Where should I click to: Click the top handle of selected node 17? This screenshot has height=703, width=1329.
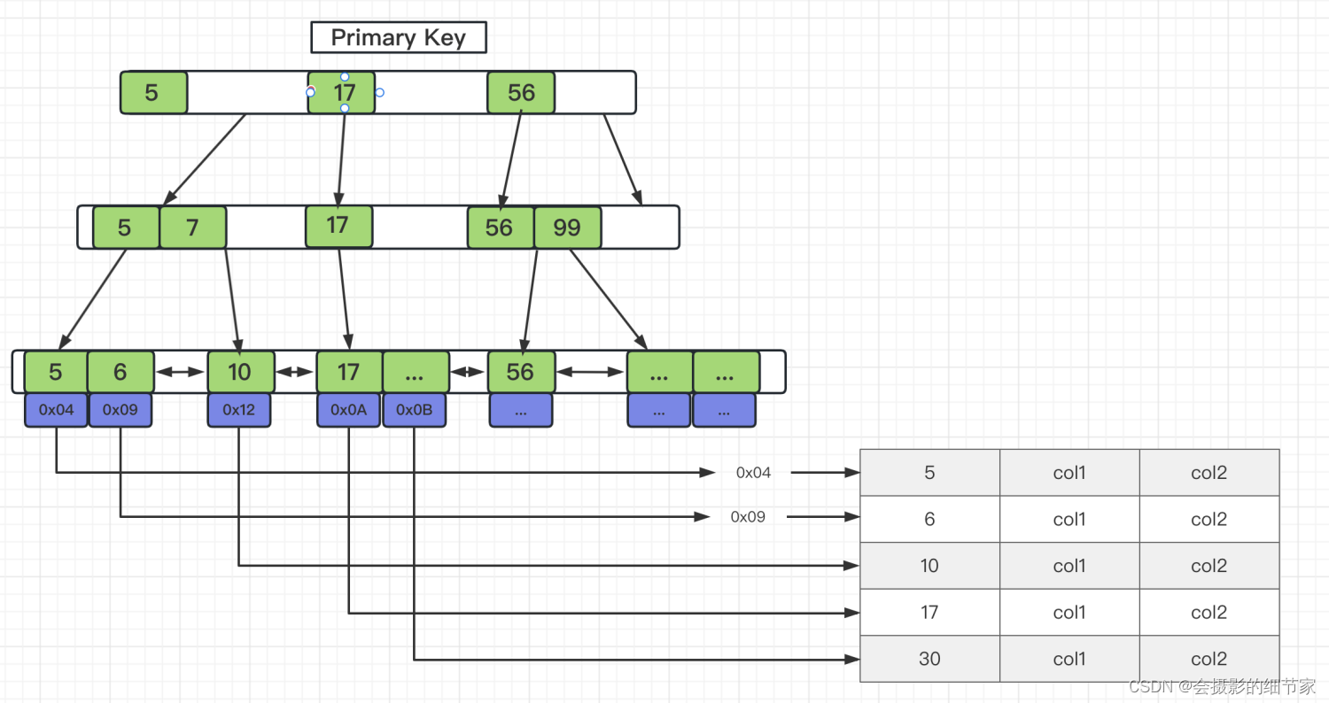point(345,77)
